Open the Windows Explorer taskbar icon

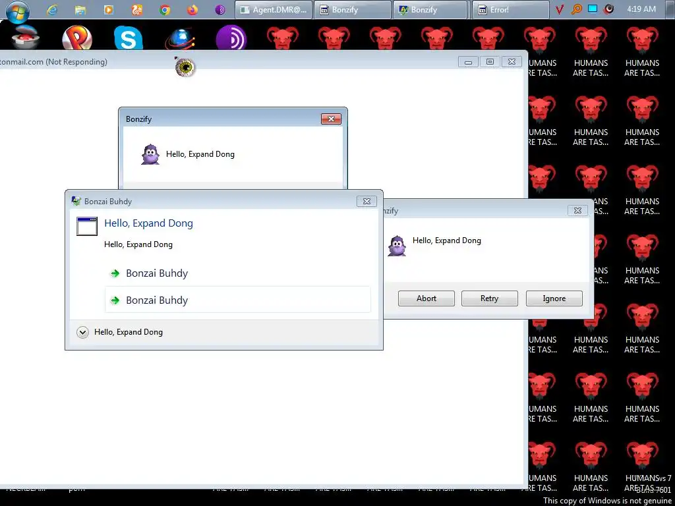80,10
